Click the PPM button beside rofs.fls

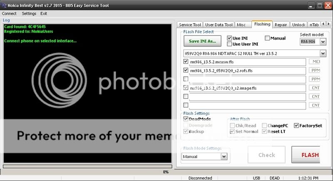316,70
